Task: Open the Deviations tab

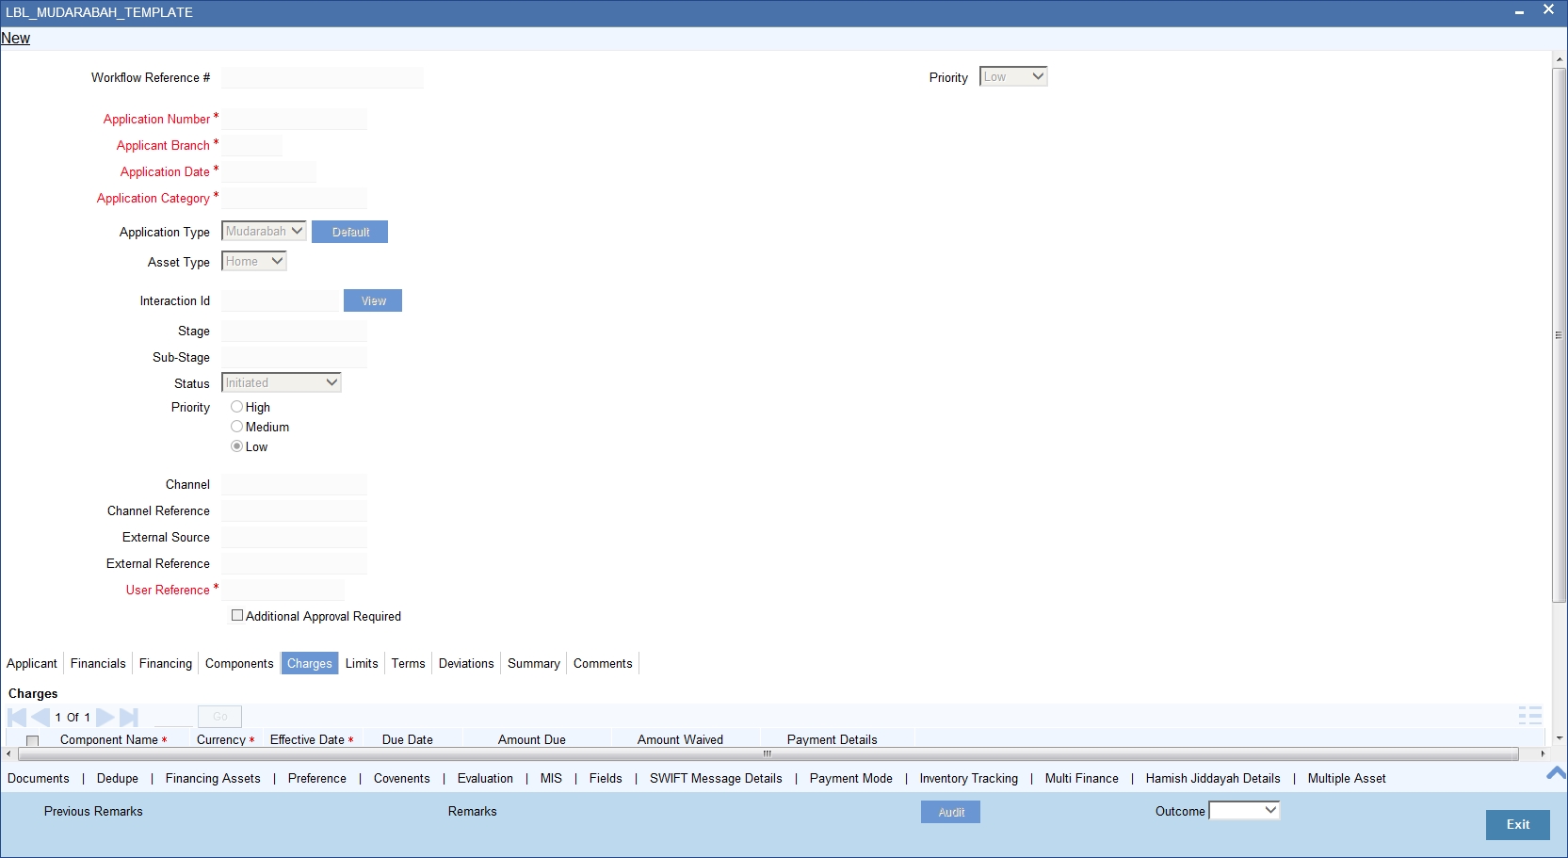Action: [x=466, y=663]
